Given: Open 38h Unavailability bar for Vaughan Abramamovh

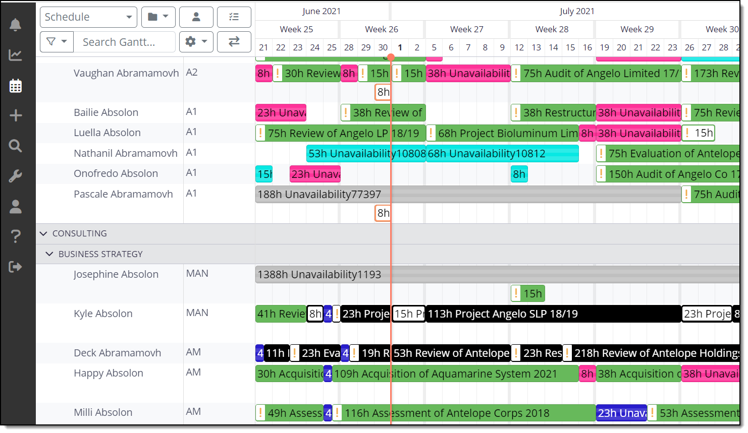Looking at the screenshot, I should coord(468,74).
